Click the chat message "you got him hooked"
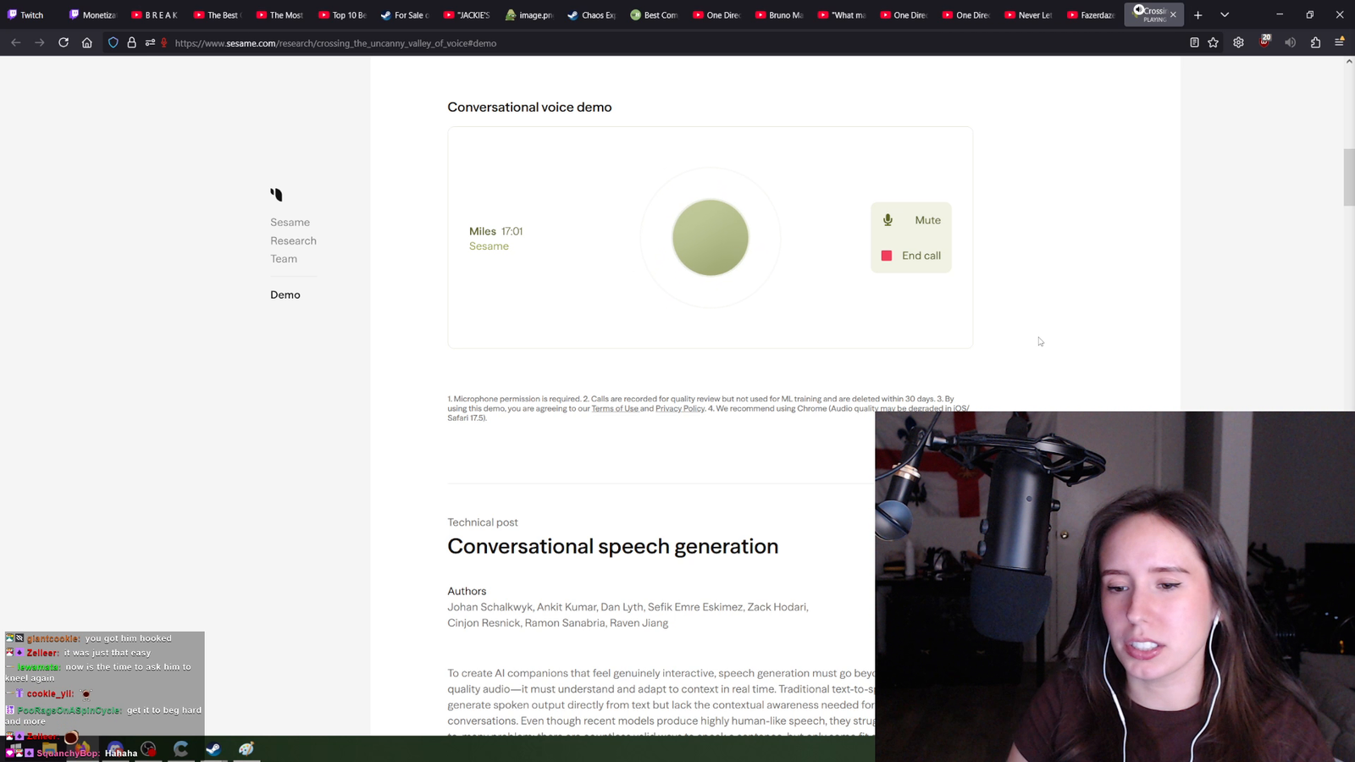Viewport: 1355px width, 762px height. point(128,638)
